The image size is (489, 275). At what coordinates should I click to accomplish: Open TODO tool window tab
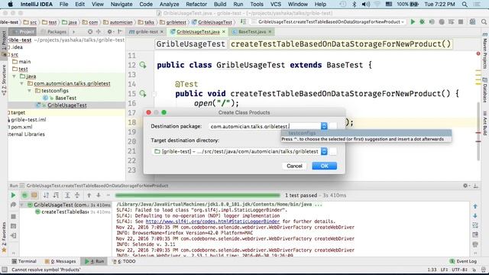[x=124, y=261]
